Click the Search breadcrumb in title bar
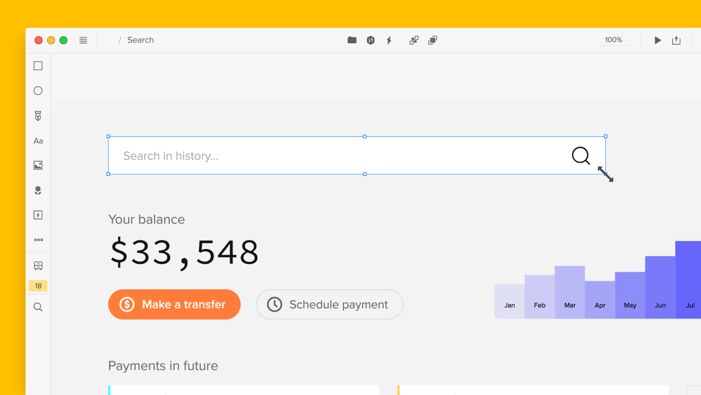 tap(140, 40)
